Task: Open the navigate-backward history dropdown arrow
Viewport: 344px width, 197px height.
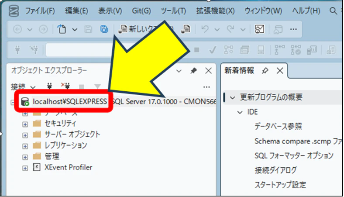Action: (30, 29)
